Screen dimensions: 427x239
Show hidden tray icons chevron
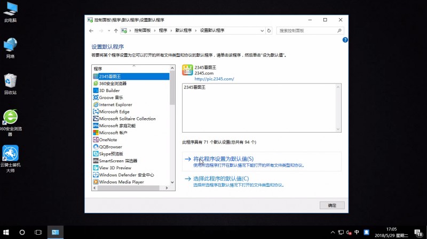(333, 232)
